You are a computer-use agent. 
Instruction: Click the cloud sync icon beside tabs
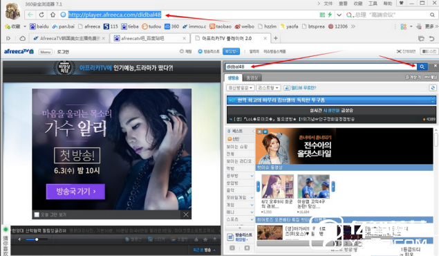click(22, 38)
